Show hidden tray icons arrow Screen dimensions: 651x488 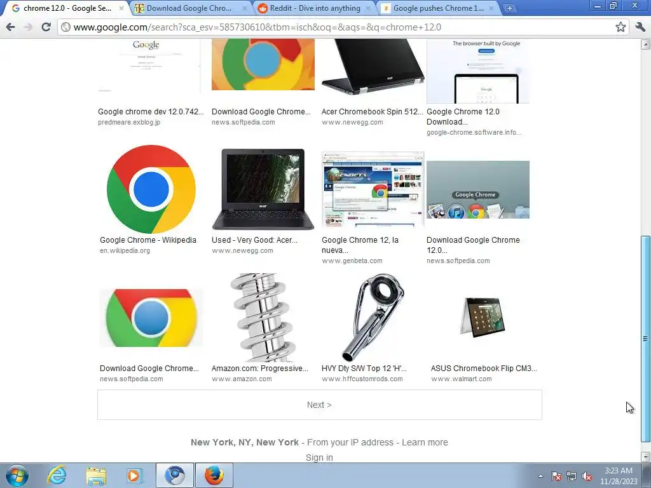[540, 476]
